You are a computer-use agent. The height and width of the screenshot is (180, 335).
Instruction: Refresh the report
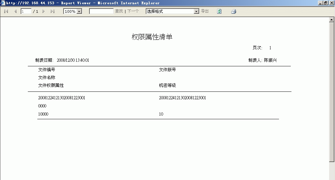point(219,11)
